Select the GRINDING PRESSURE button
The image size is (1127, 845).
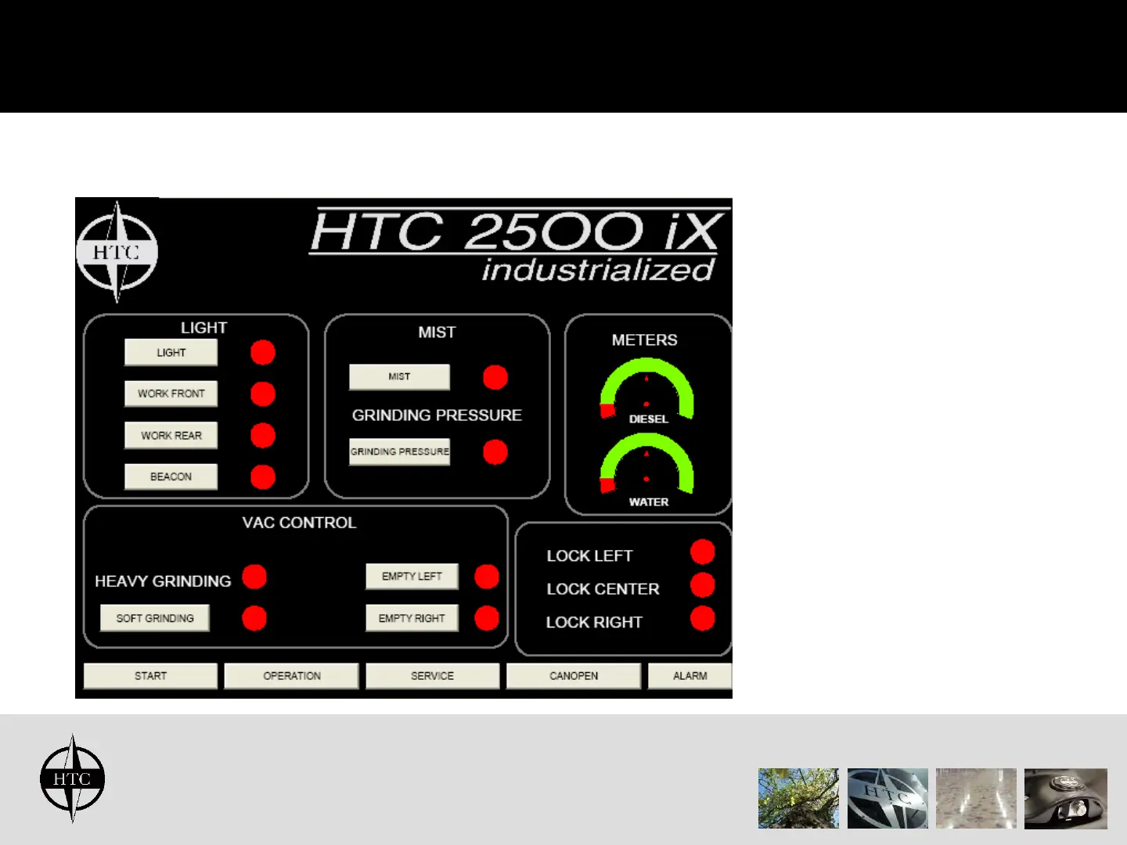pyautogui.click(x=399, y=451)
